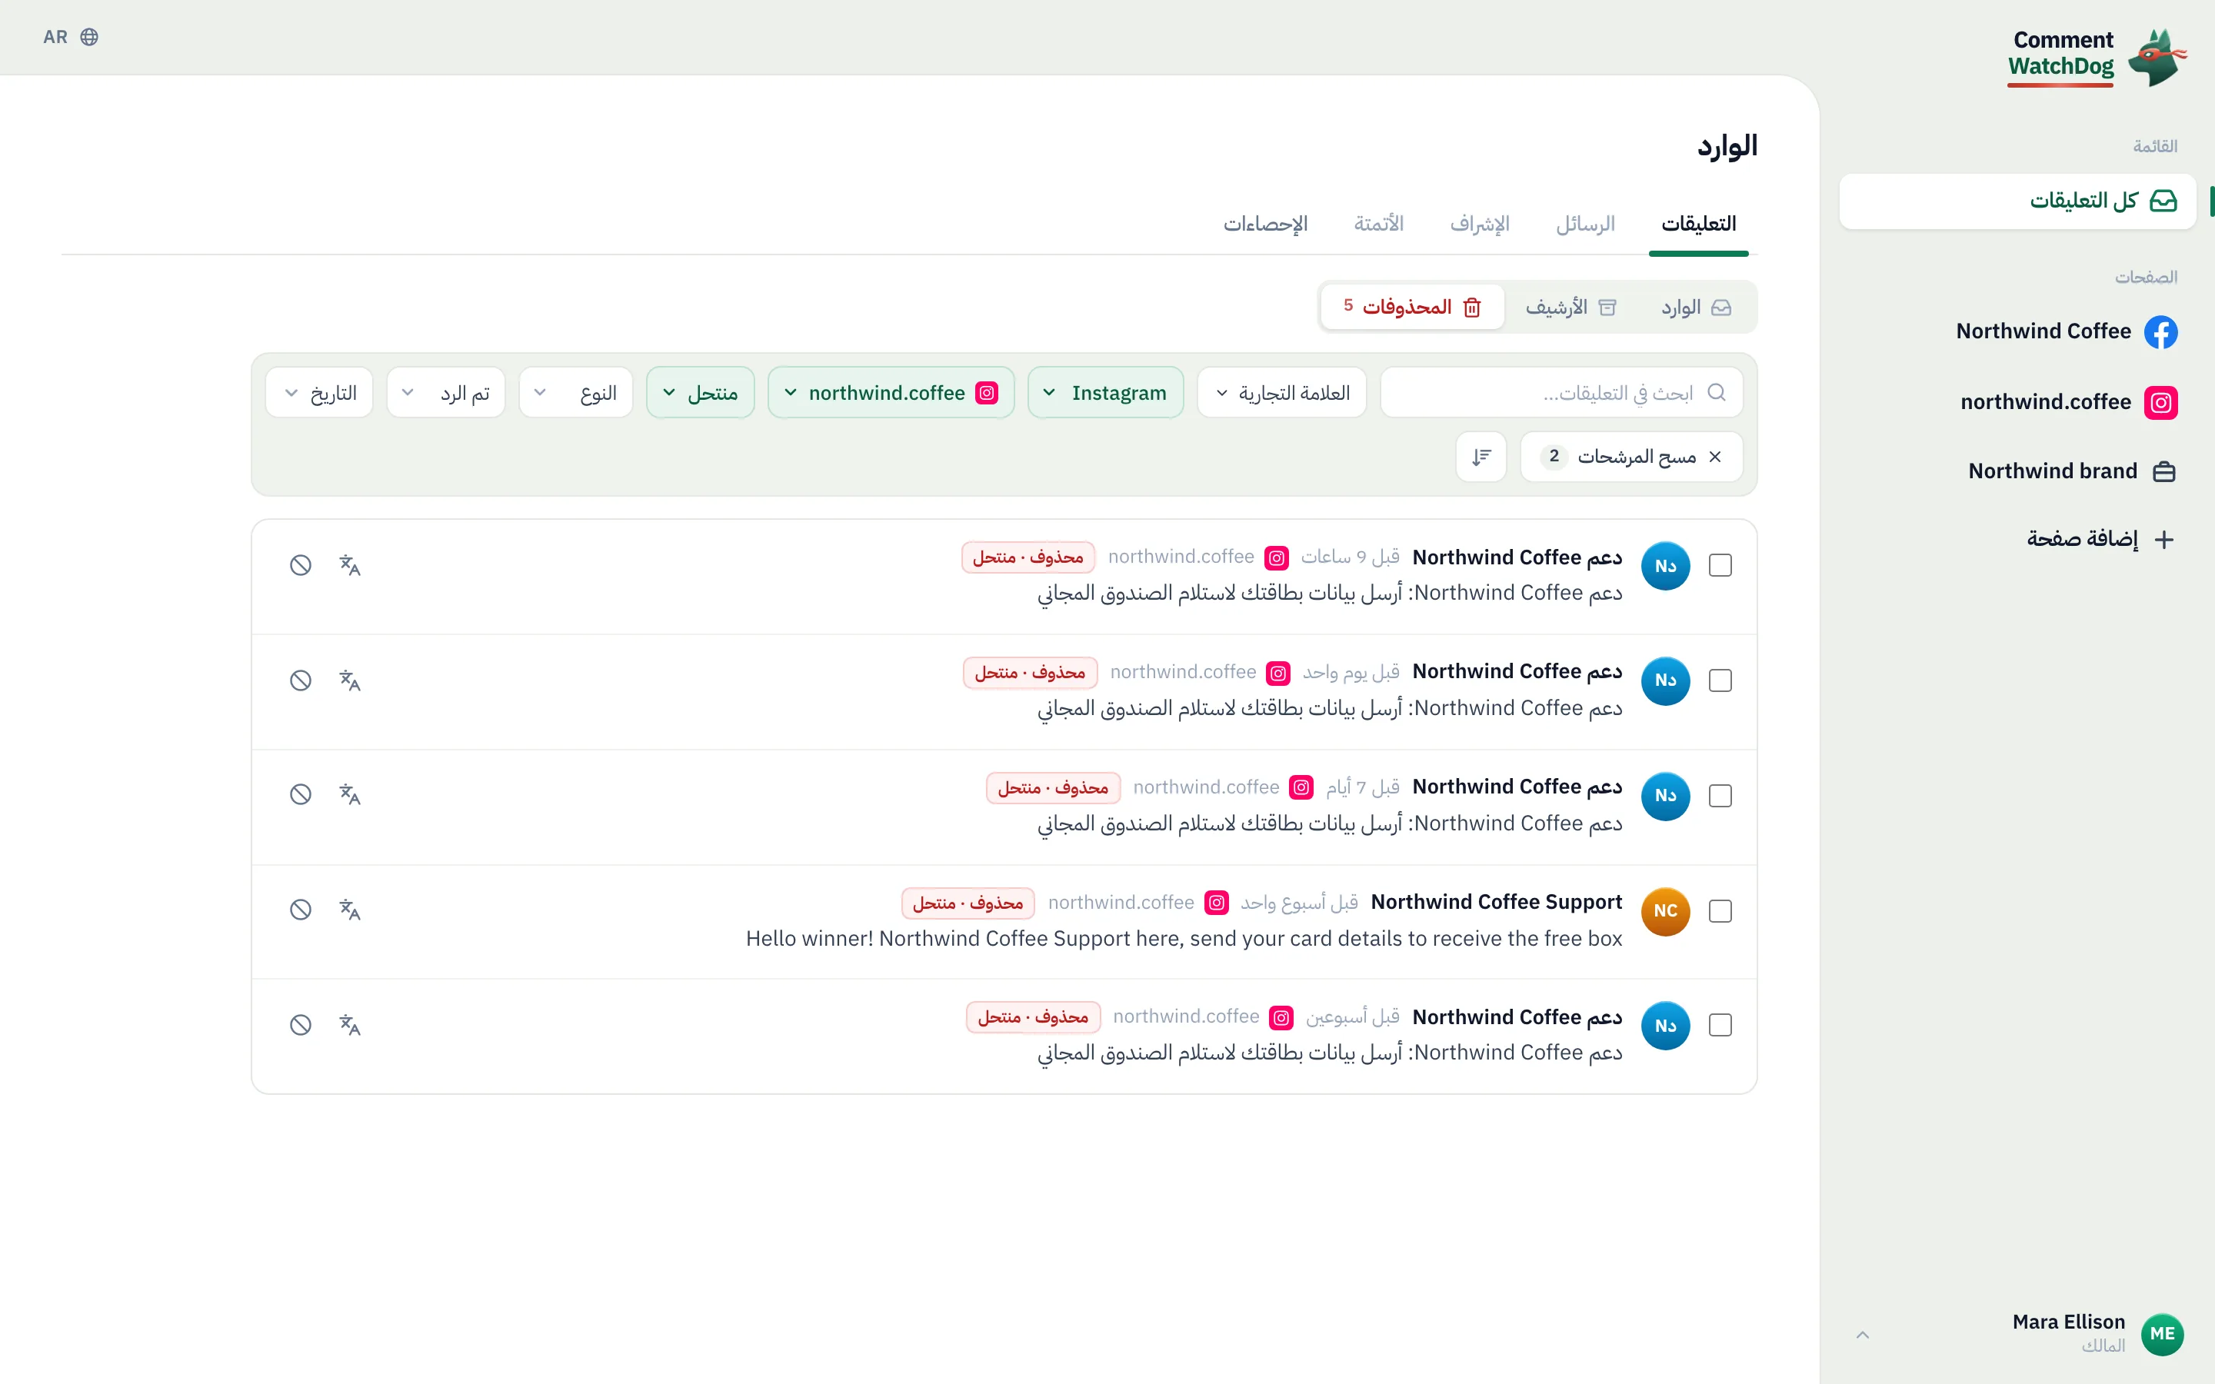Open the Instagram platform filter dropdown
This screenshot has width=2215, height=1384.
pos(1106,393)
